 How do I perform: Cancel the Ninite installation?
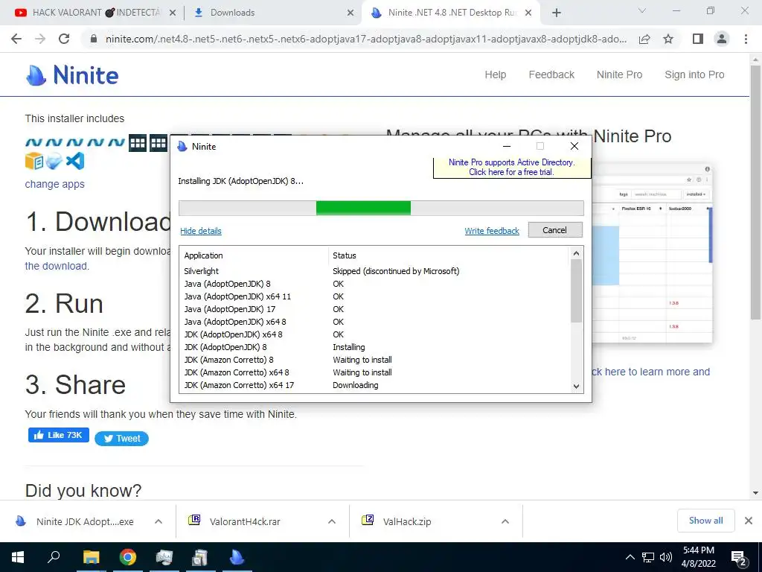click(555, 230)
